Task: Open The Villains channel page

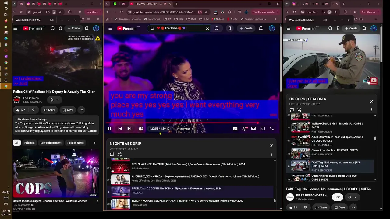Action: (x=31, y=98)
